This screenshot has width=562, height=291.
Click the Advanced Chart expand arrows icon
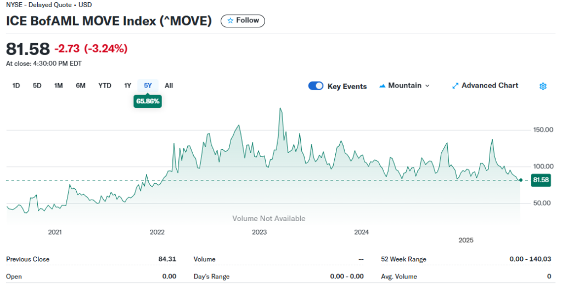click(455, 86)
